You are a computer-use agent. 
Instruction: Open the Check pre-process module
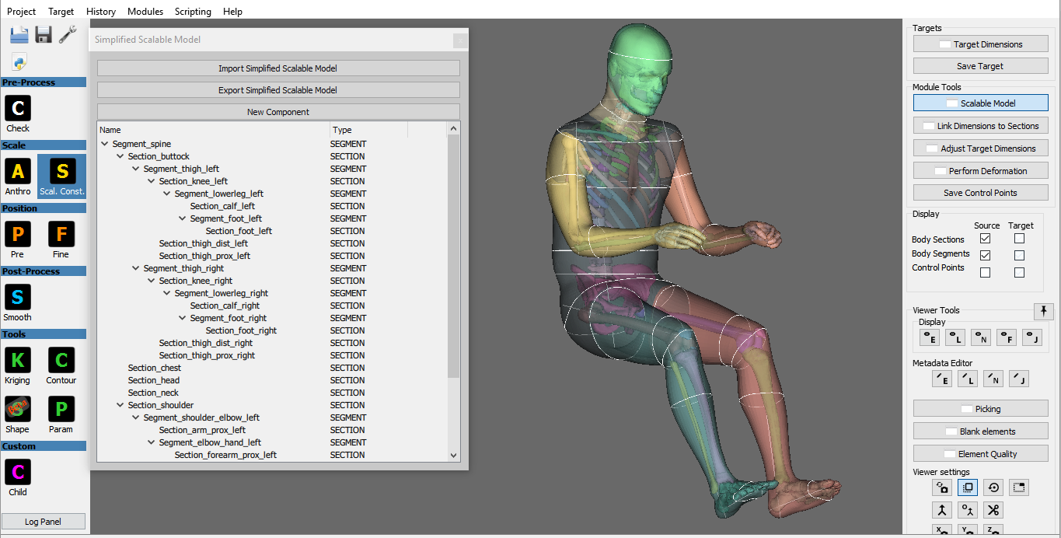pos(18,114)
